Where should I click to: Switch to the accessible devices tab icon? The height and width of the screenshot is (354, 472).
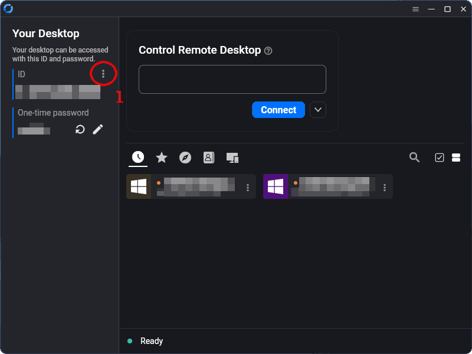pos(232,158)
